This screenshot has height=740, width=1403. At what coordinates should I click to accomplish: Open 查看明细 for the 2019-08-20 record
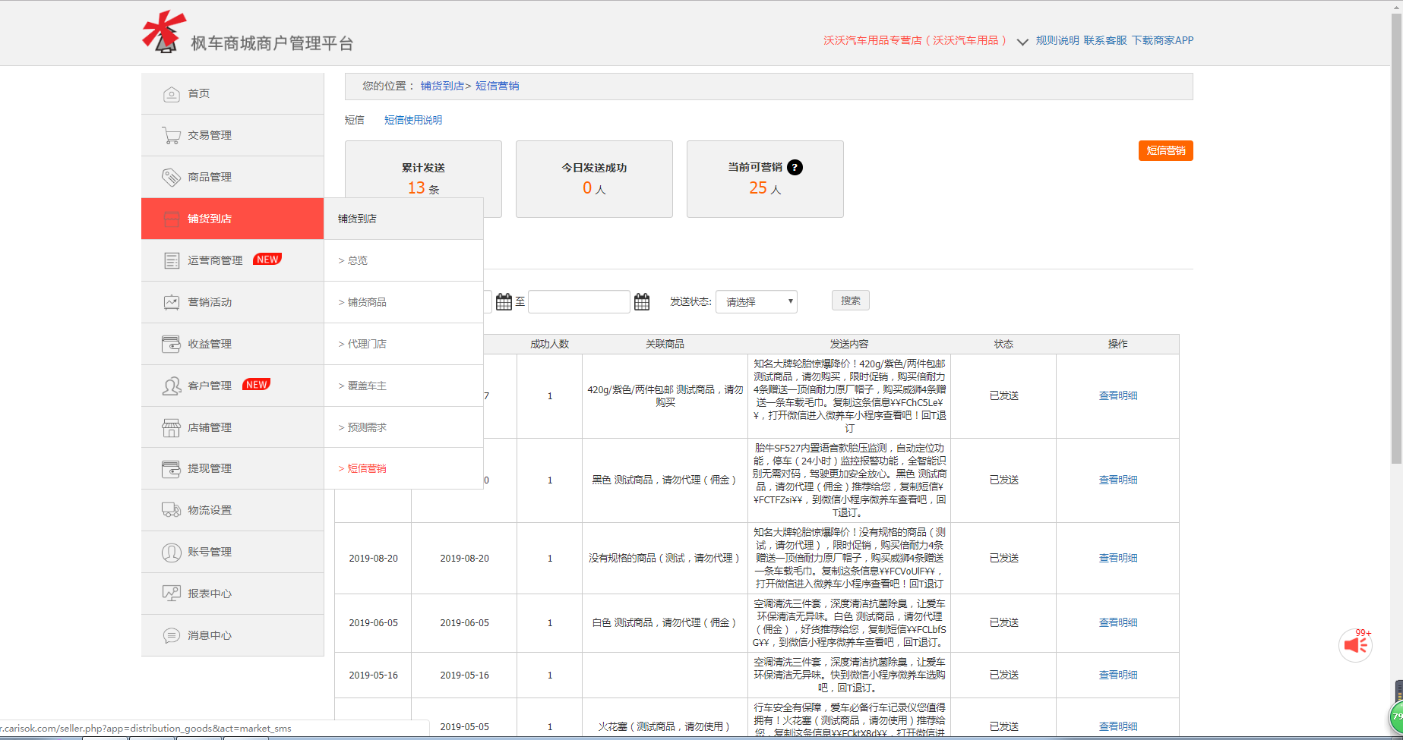1117,558
